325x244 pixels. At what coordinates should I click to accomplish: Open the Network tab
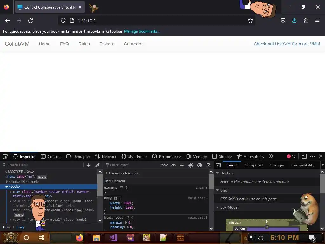coord(105,156)
